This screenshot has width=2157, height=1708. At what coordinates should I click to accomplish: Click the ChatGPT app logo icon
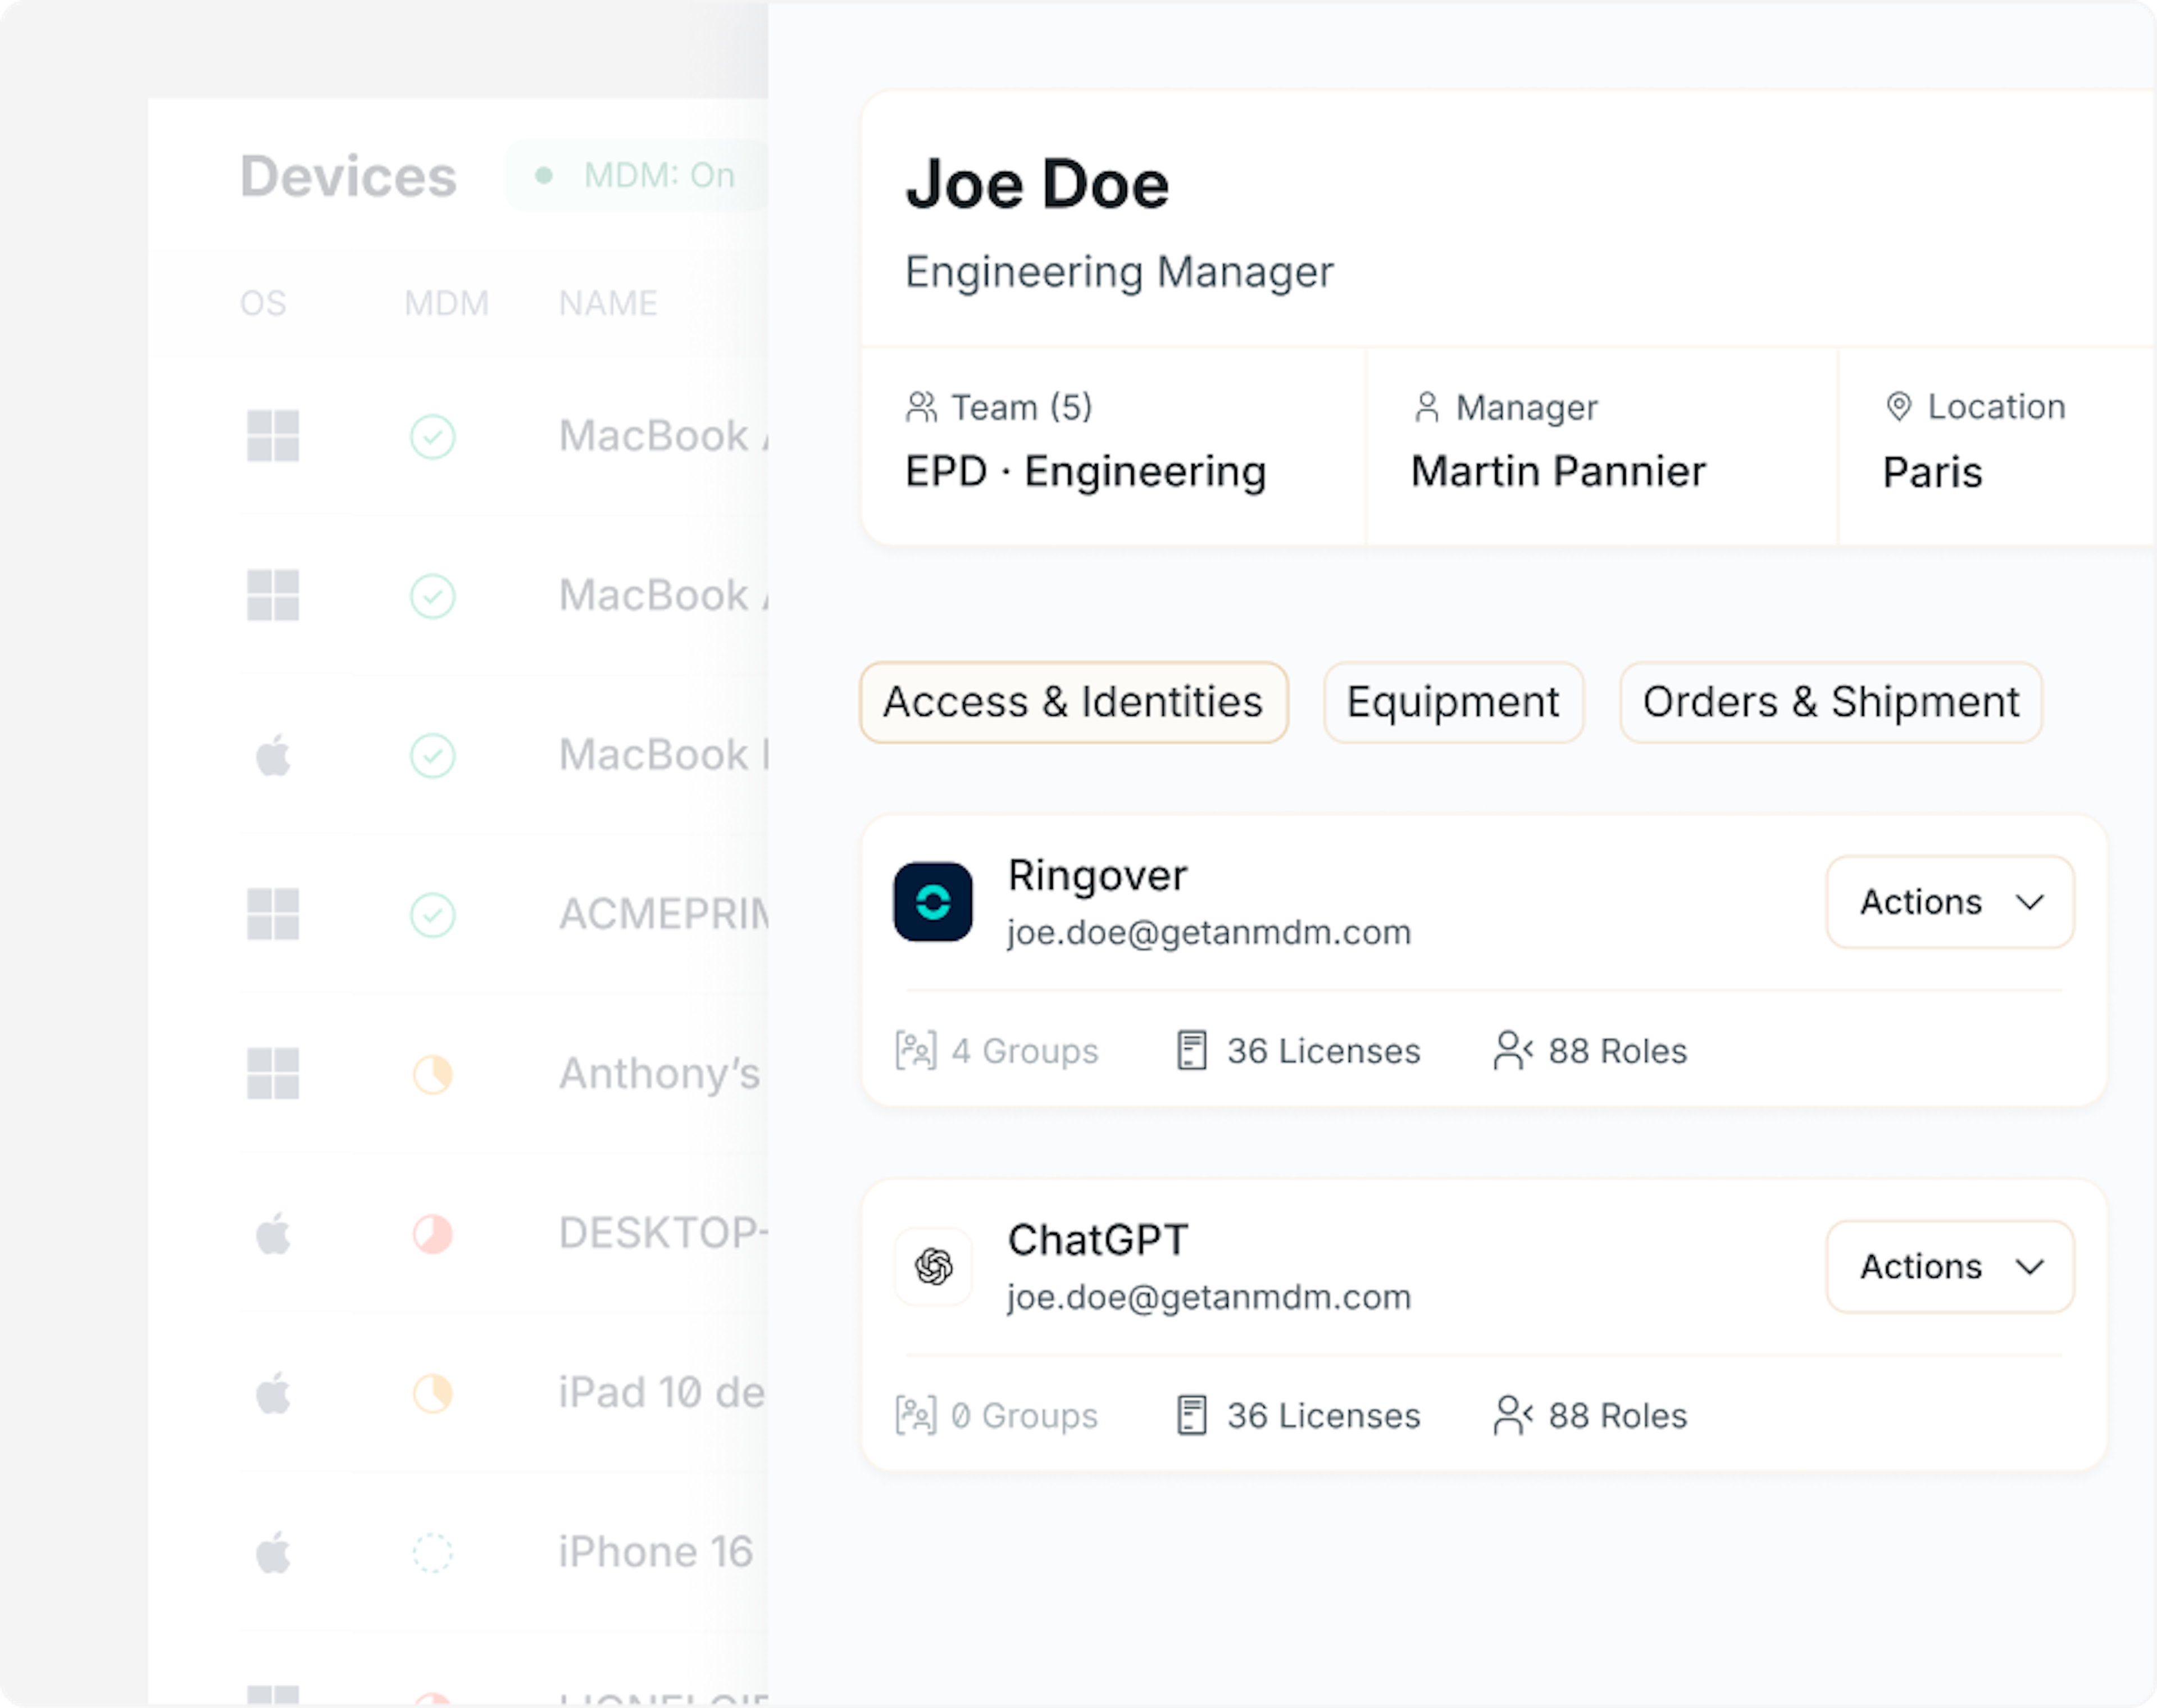click(932, 1267)
